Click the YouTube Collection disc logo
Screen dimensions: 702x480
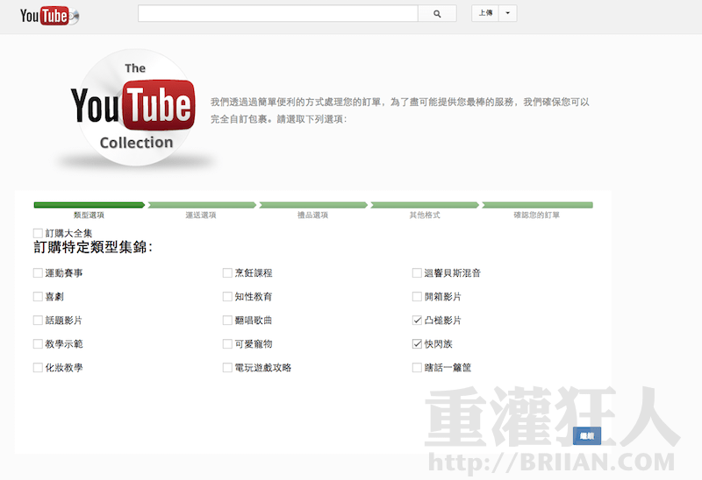pos(134,109)
